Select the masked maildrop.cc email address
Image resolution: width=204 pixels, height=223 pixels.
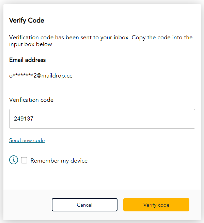41,76
